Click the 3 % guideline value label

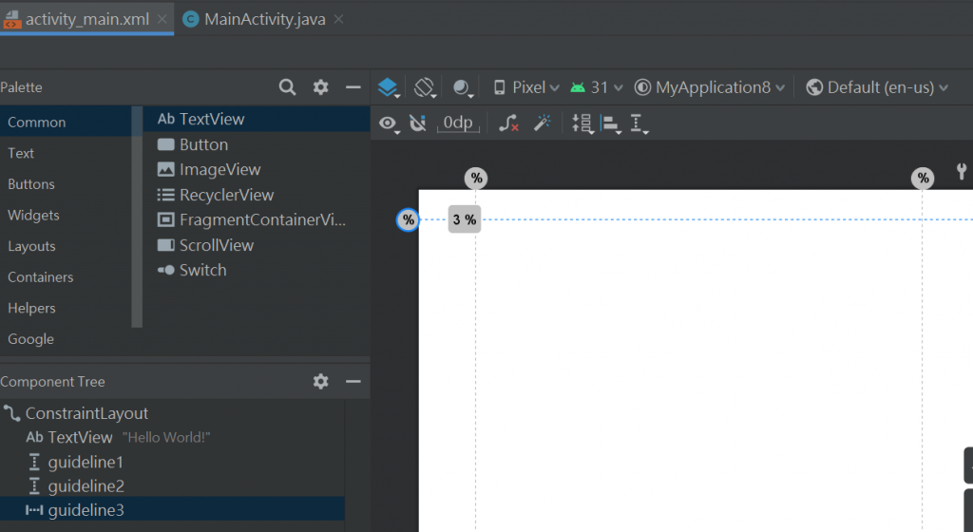click(464, 219)
